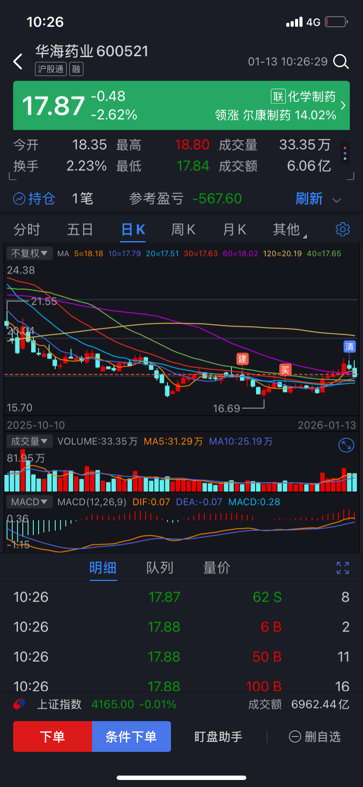Open the three-dot more quotes menu

pyautogui.click(x=345, y=153)
